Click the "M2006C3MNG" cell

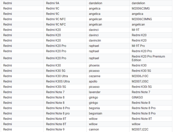click(142, 19)
